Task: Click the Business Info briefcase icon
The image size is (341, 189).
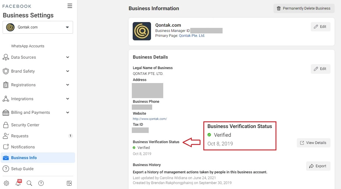Action: point(6,158)
